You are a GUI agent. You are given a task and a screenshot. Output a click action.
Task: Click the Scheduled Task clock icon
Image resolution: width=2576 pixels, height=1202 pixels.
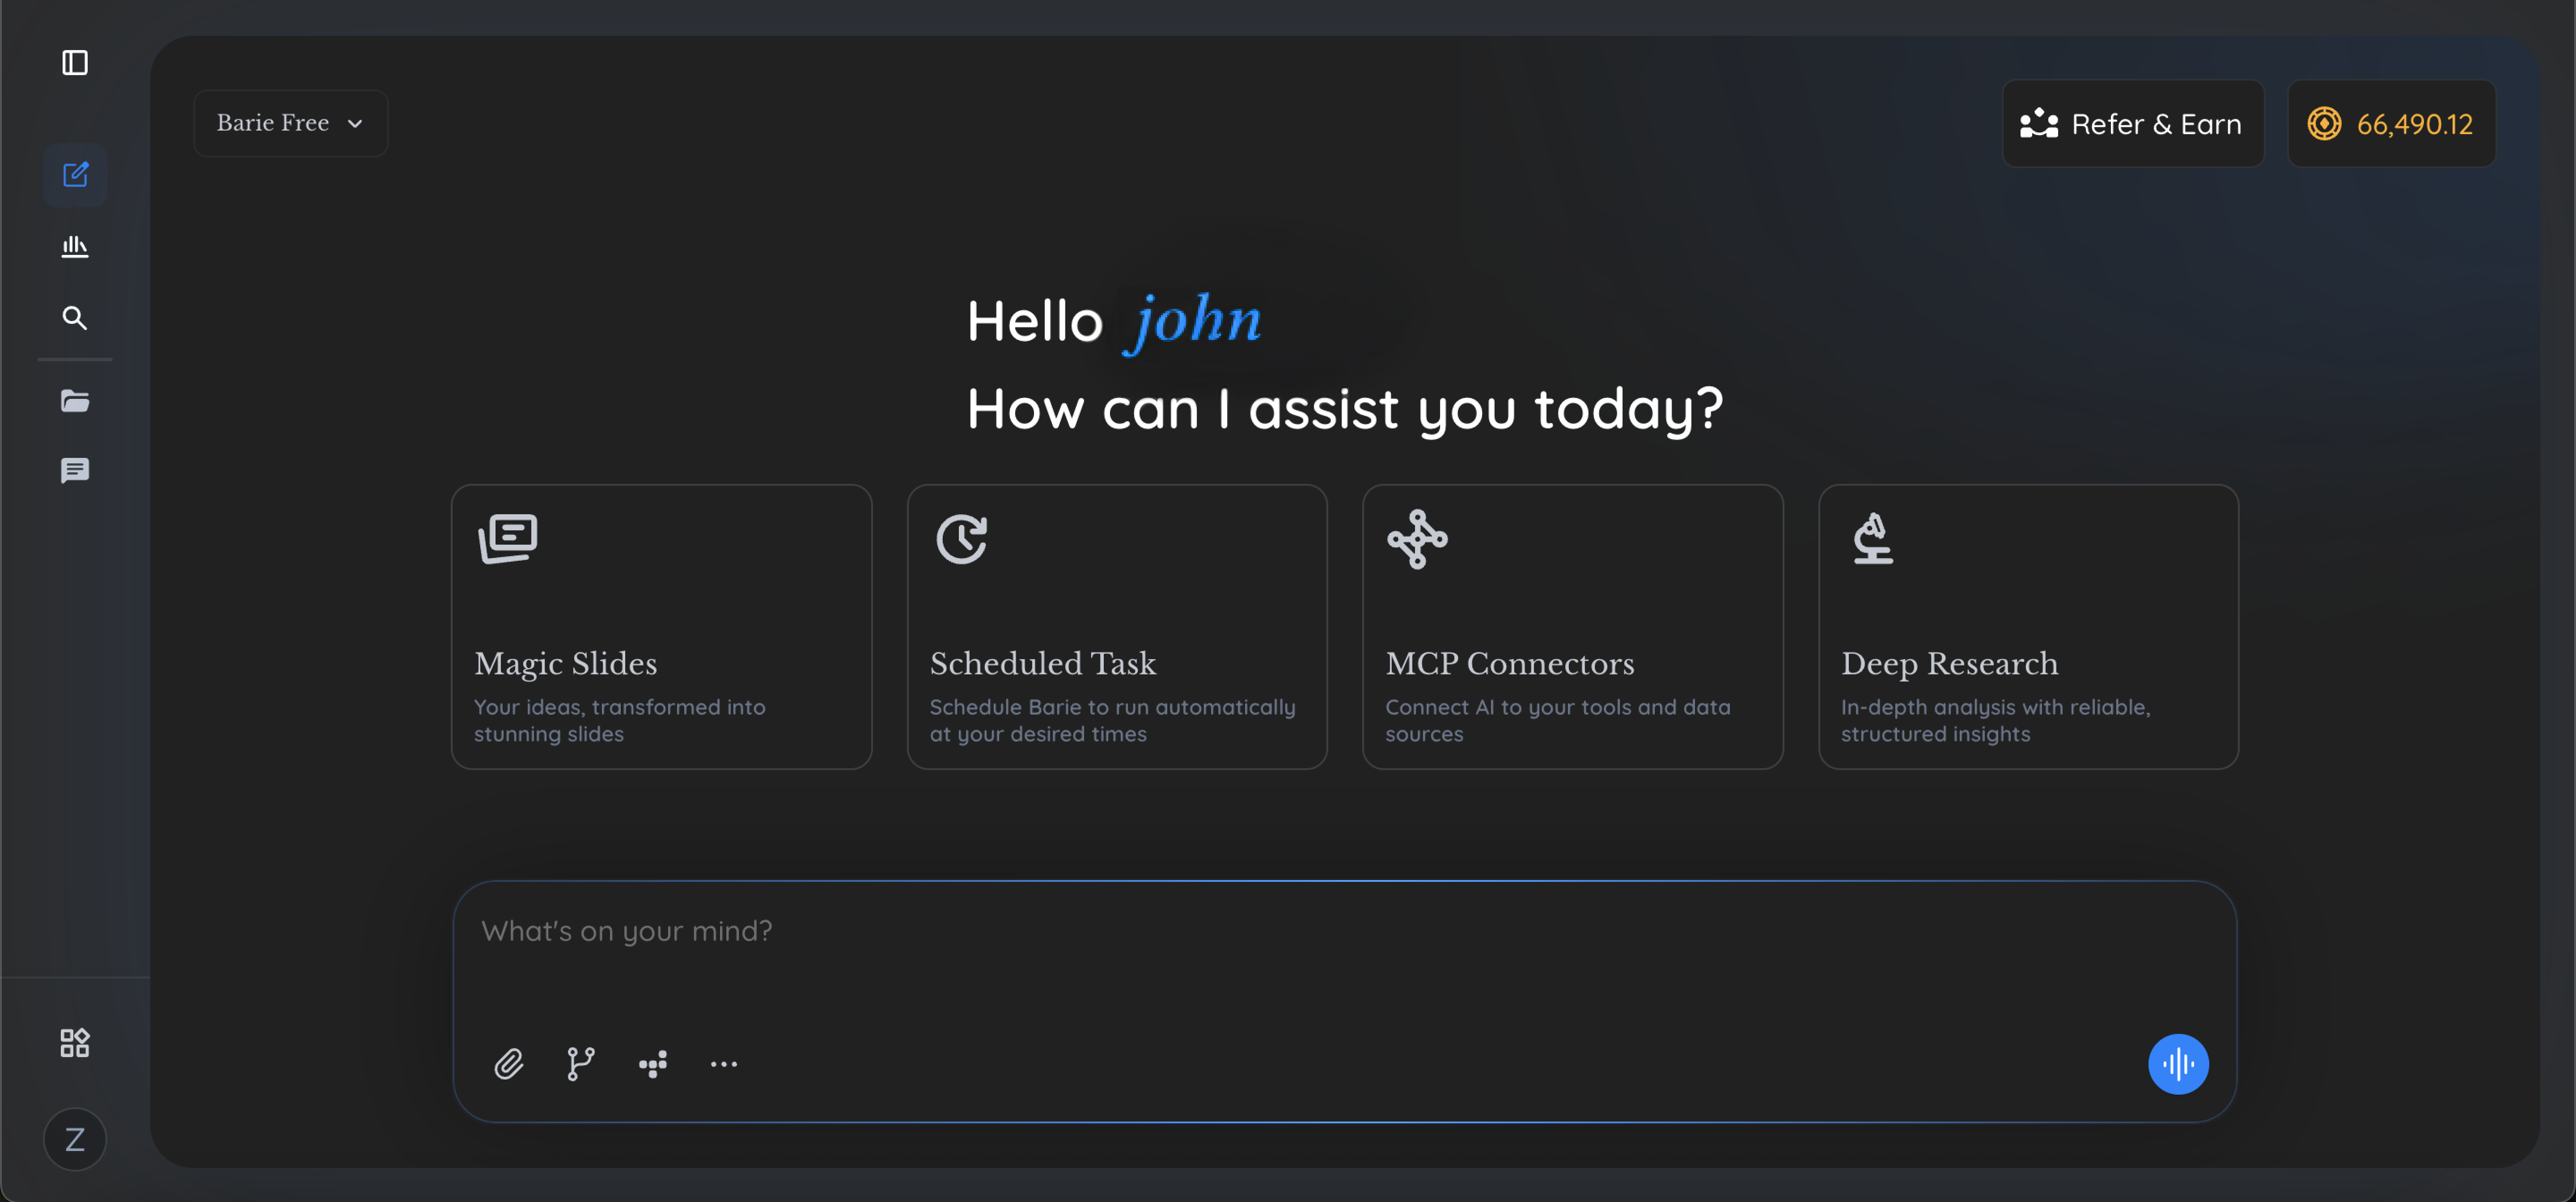[x=962, y=539]
